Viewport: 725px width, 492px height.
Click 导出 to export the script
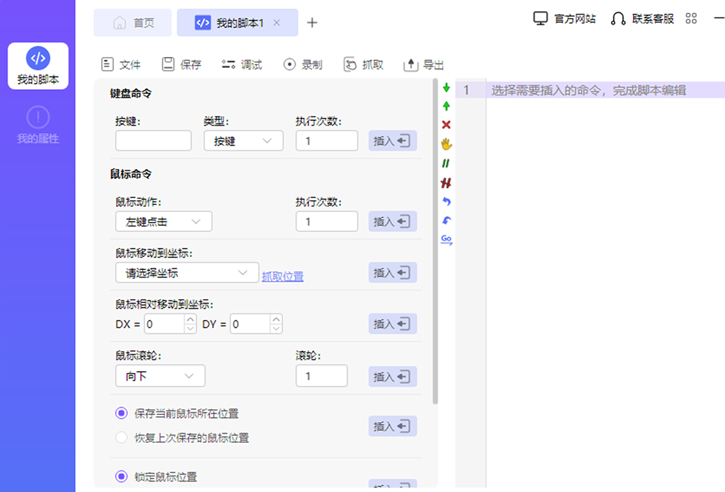click(423, 65)
